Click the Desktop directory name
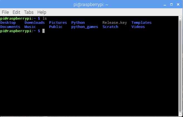Image resolution: width=183 pixels, height=117 pixels. (x=8, y=22)
